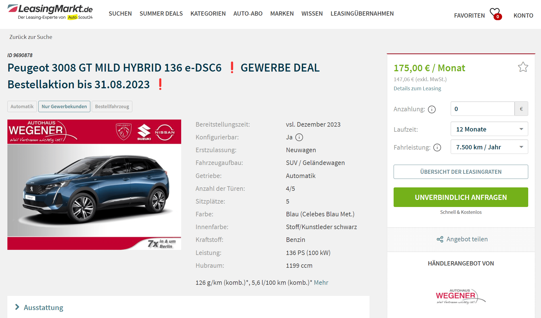Click the Mehr emissions link
The width and height of the screenshot is (541, 318).
tap(321, 283)
